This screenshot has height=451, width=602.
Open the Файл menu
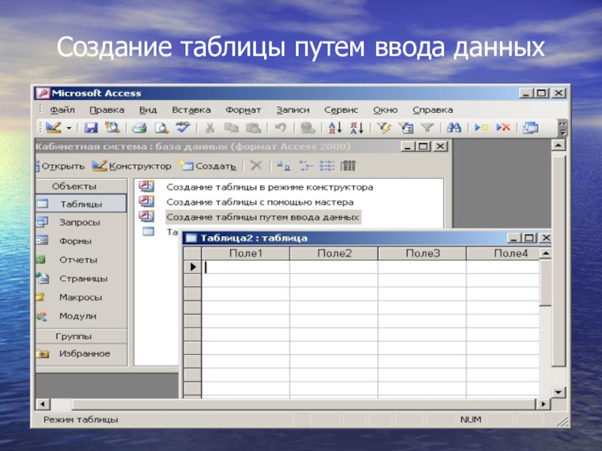tap(62, 110)
